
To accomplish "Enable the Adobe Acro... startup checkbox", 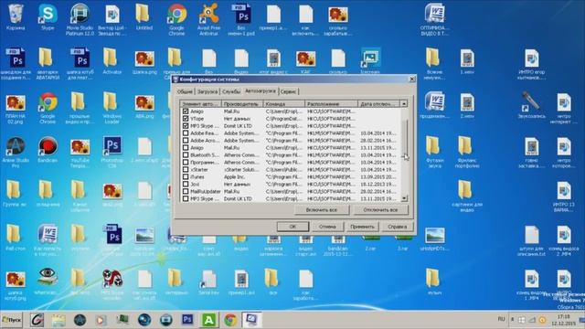I will [x=186, y=140].
